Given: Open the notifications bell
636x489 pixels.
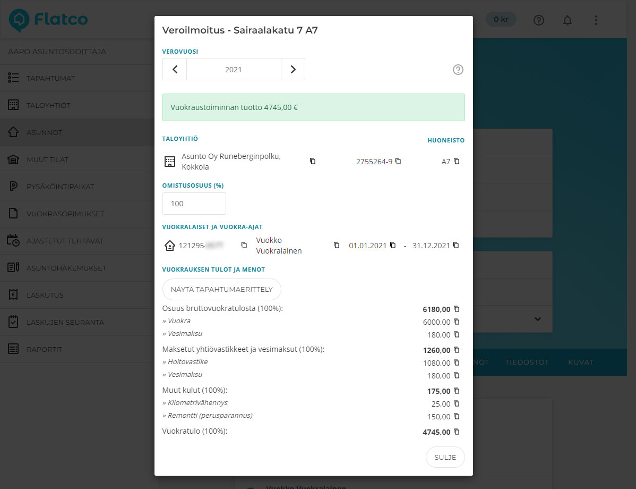Looking at the screenshot, I should (x=568, y=20).
